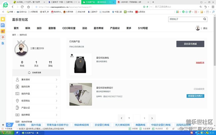Open 三星电子 bookmark in bookmarks bar

(93, 12)
